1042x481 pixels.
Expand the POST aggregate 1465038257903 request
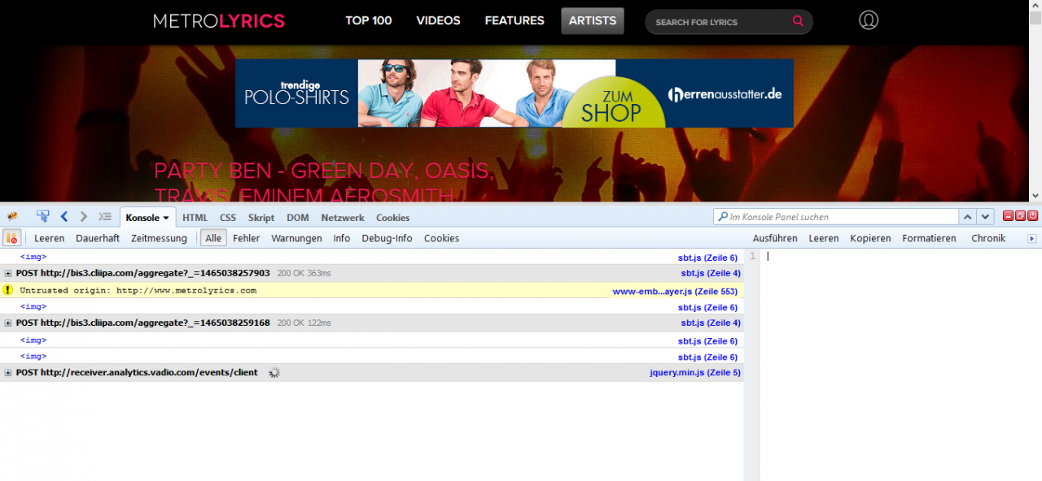point(8,274)
